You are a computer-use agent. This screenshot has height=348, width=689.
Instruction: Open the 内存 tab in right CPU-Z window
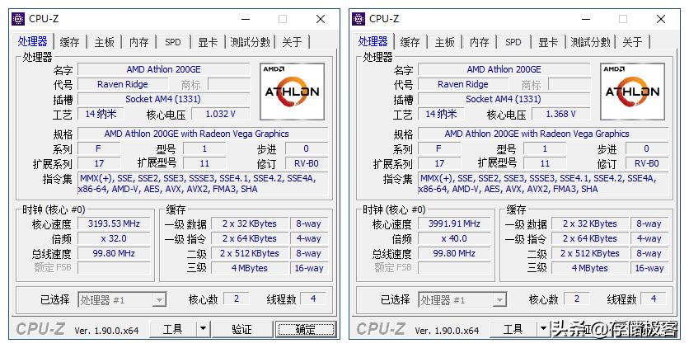tap(479, 42)
